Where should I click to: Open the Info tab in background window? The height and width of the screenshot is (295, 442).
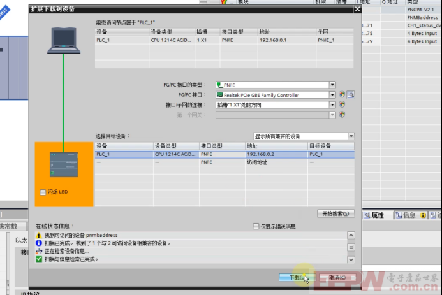pos(411,215)
